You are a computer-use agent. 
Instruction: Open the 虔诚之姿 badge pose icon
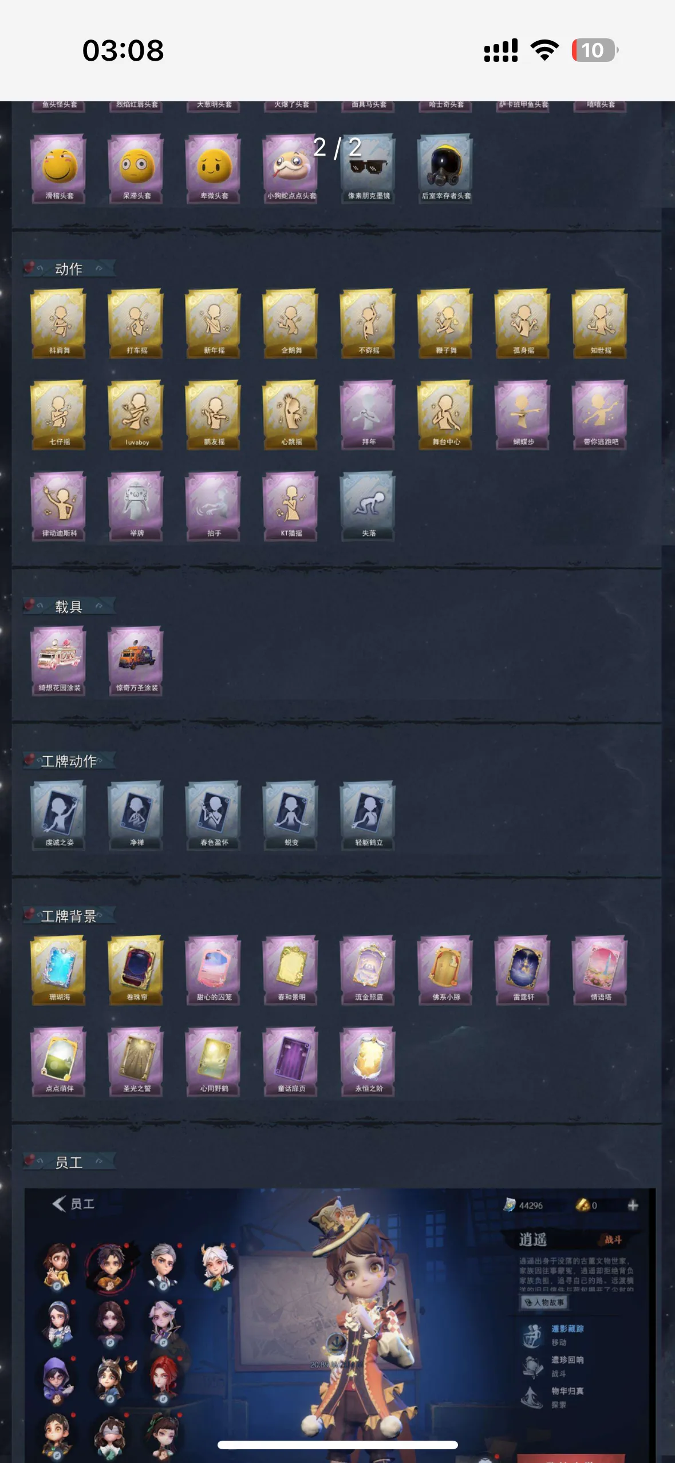pyautogui.click(x=59, y=816)
